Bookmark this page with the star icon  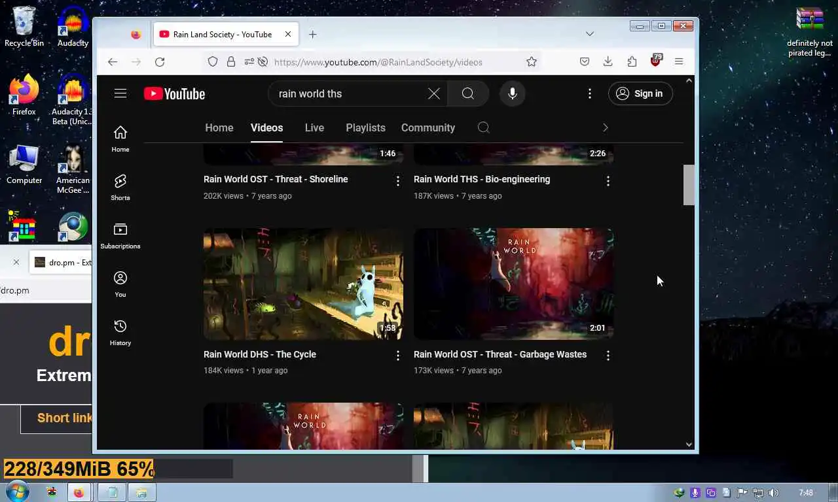(532, 61)
